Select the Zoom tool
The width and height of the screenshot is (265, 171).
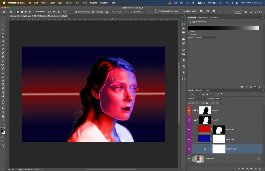click(3, 120)
